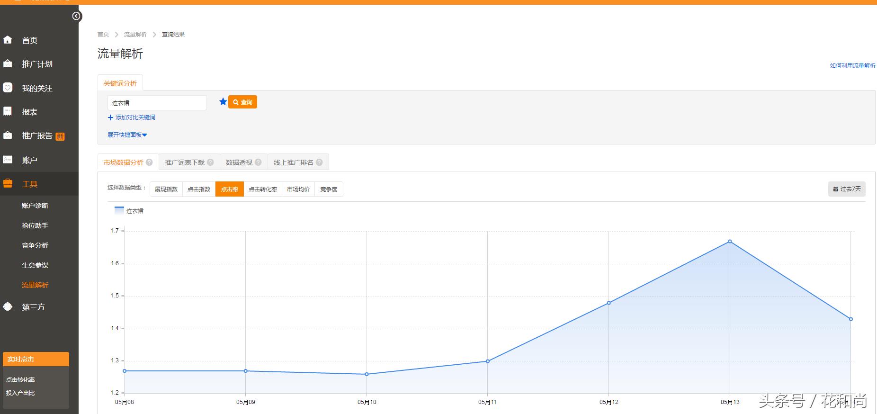
Task: Open 如何利用流量解析 help link
Action: pos(852,65)
